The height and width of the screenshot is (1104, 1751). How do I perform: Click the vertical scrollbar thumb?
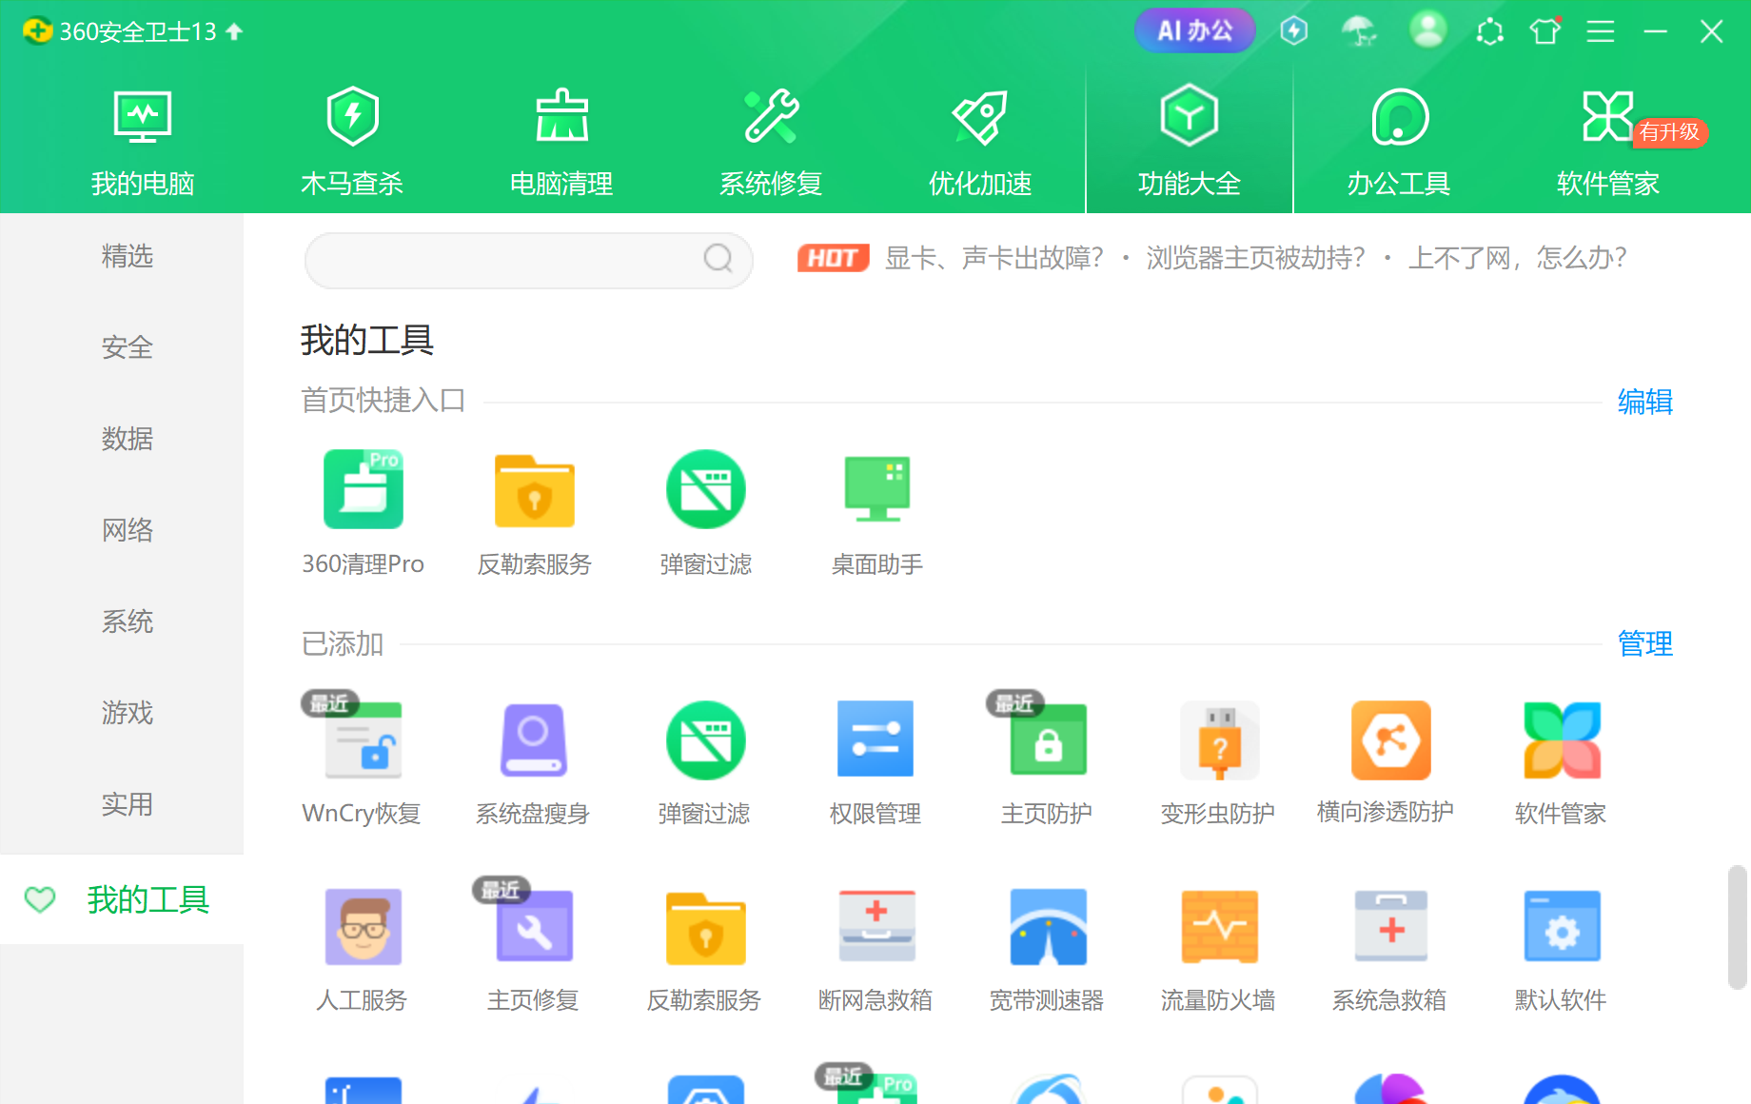coord(1738,927)
